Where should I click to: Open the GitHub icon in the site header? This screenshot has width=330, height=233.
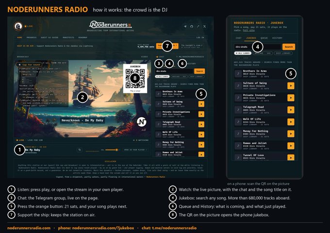pos(192,26)
